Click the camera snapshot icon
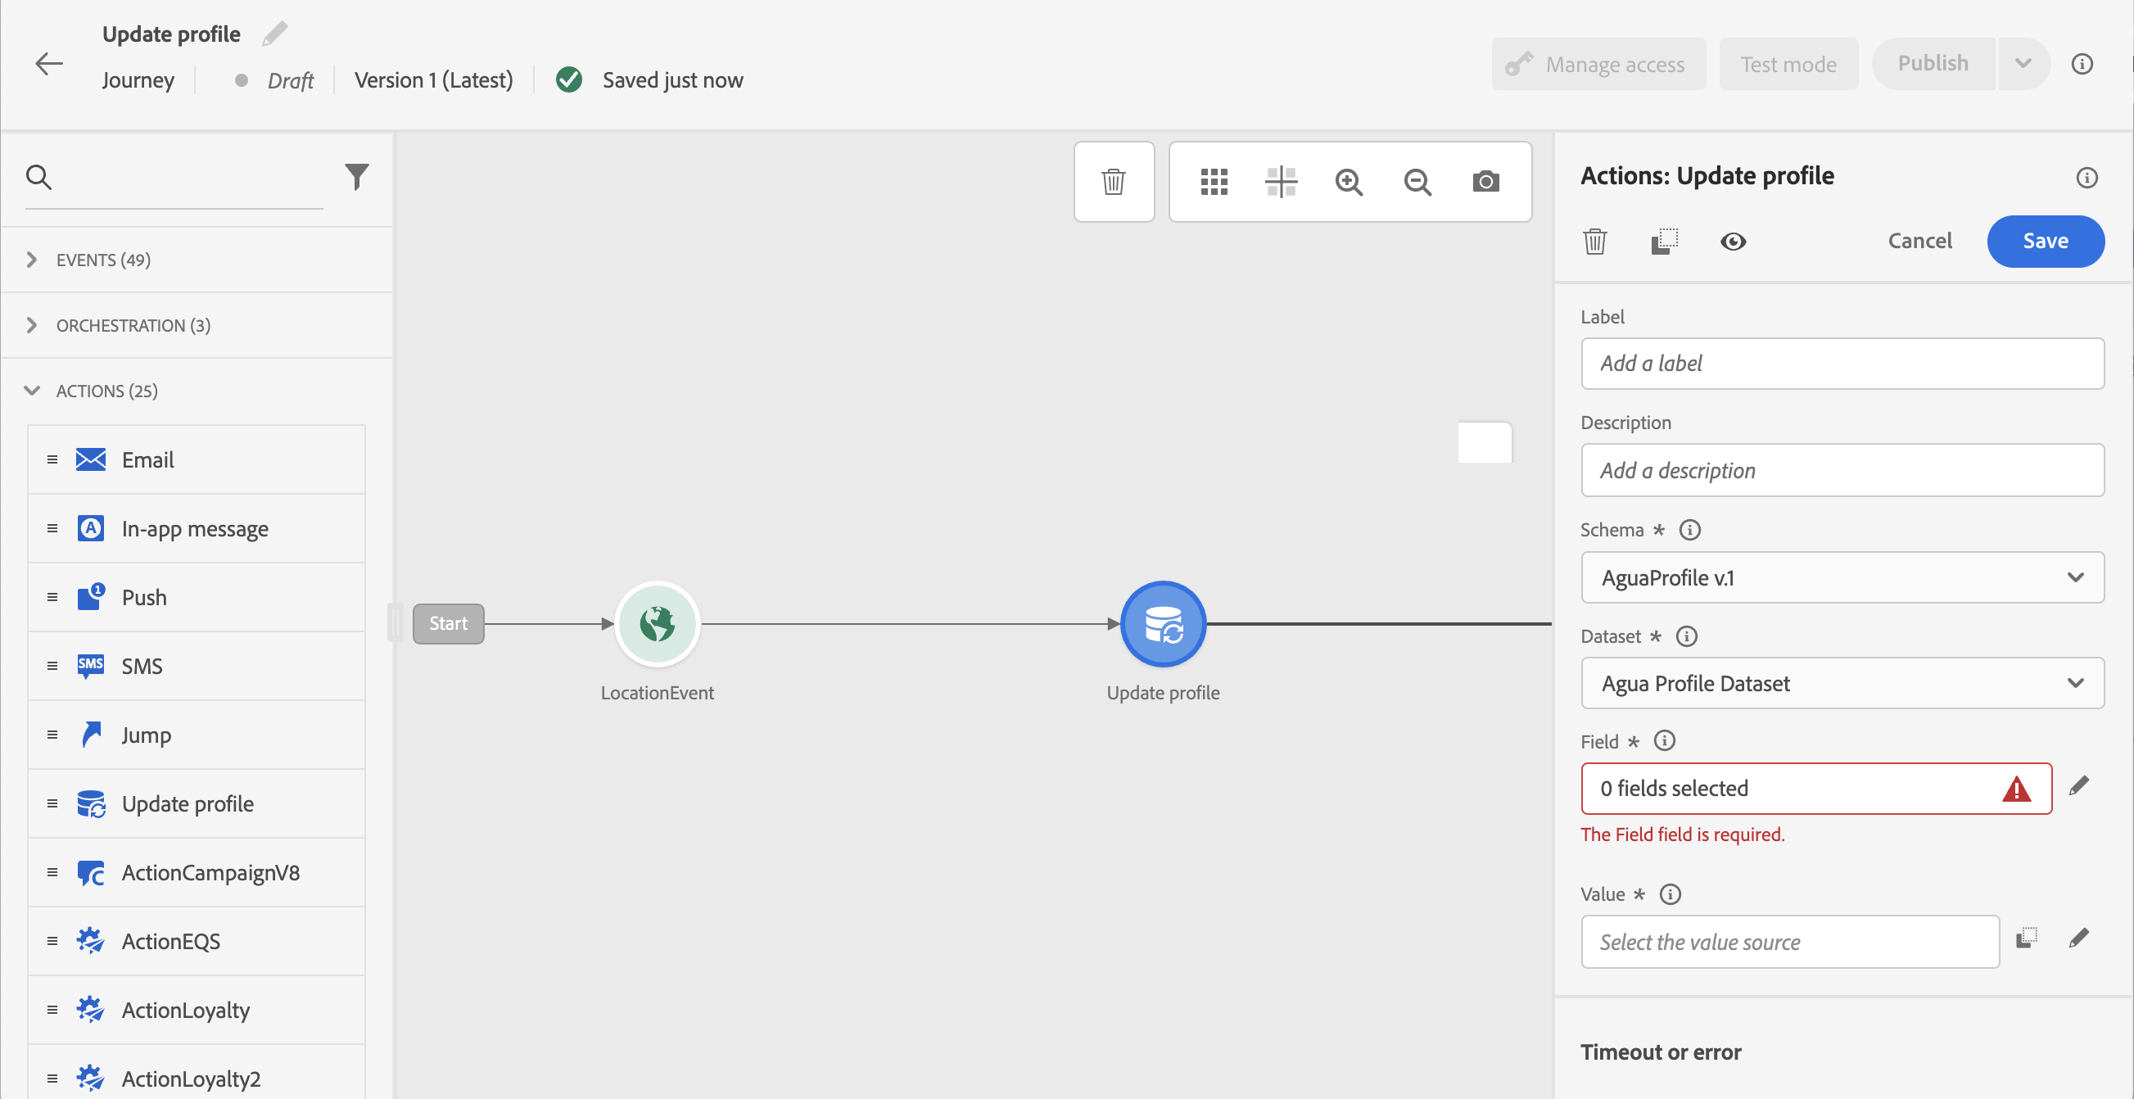This screenshot has width=2134, height=1099. point(1485,181)
